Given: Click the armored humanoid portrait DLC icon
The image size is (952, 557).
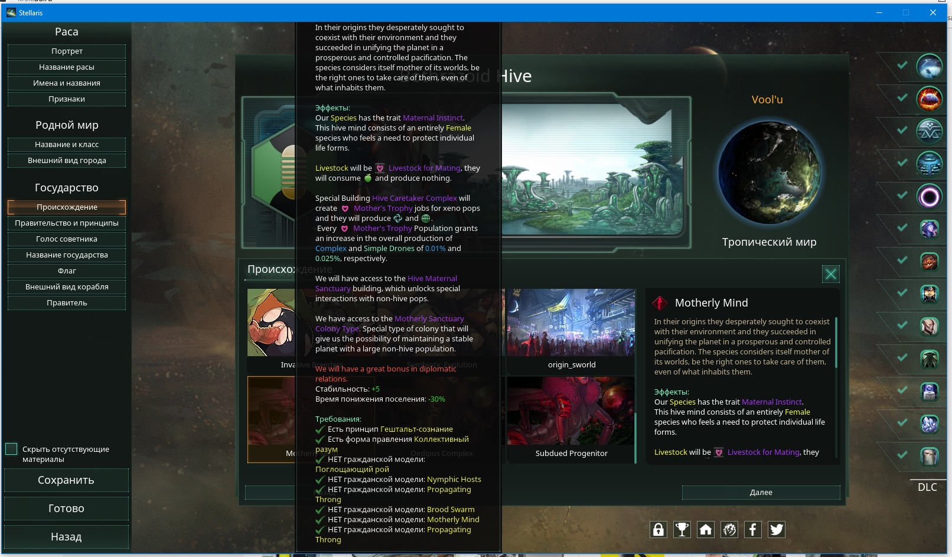Looking at the screenshot, I should 929,294.
